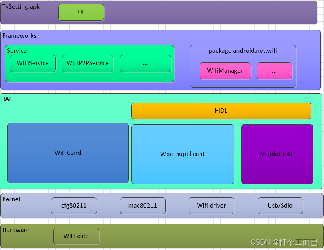Select the Wpa_supplicant block
The width and height of the screenshot is (324, 250).
(183, 154)
